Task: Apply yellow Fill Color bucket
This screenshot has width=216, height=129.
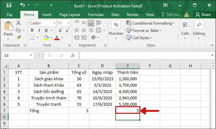Action: tap(46, 38)
